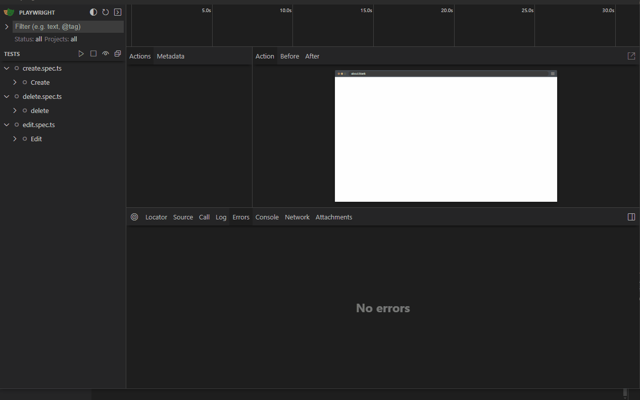640x400 pixels.
Task: Click the PLAYWRIGHT title text
Action: [37, 13]
